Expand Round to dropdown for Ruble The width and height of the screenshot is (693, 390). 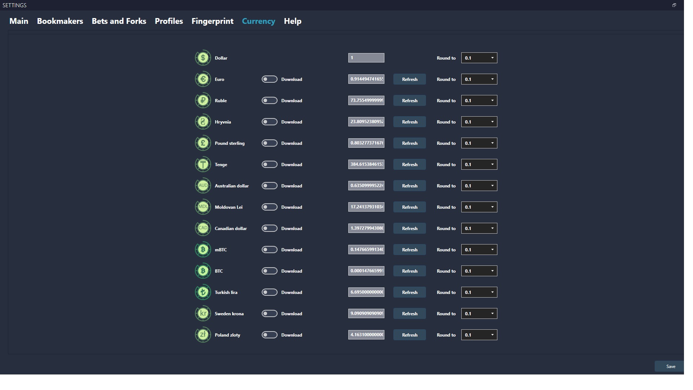pos(479,100)
